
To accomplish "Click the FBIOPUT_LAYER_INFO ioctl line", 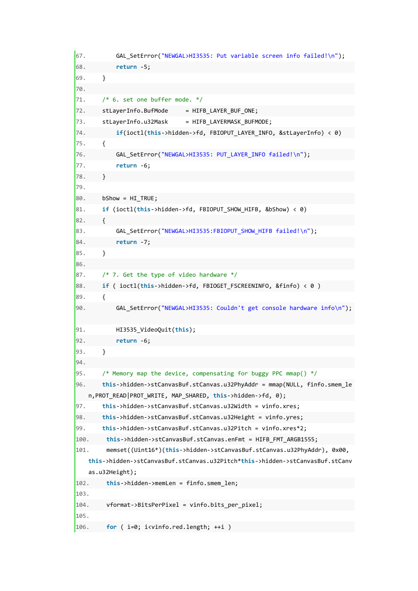I will coord(228,133).
